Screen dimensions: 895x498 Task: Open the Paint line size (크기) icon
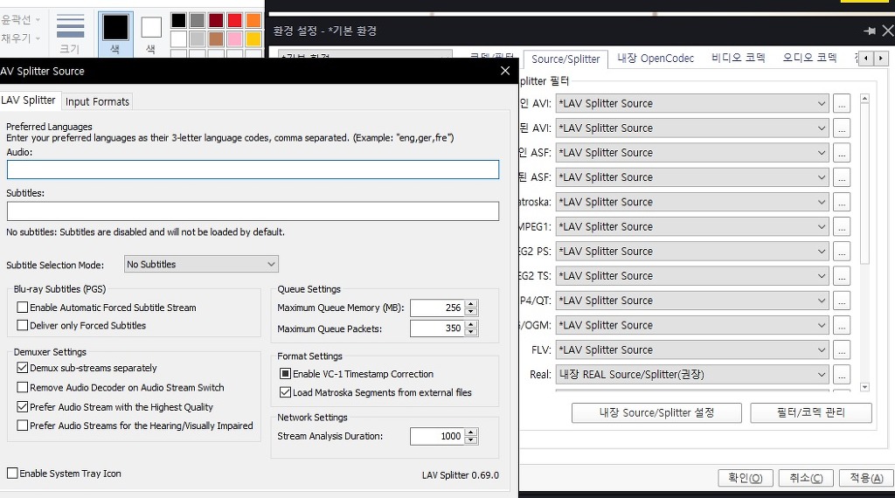(x=70, y=32)
